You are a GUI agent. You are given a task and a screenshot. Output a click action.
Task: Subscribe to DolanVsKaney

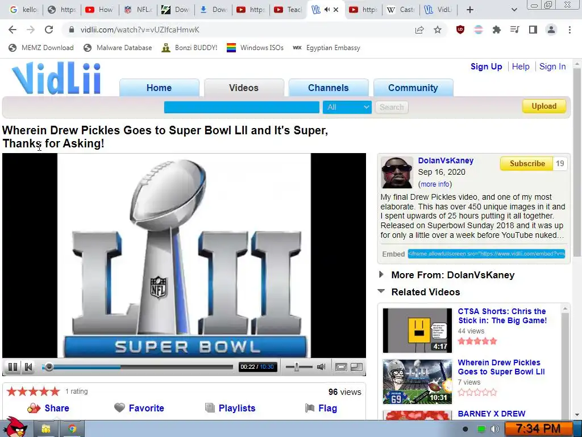[x=527, y=163]
